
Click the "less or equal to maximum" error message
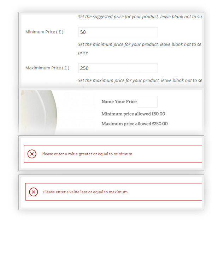point(85,192)
